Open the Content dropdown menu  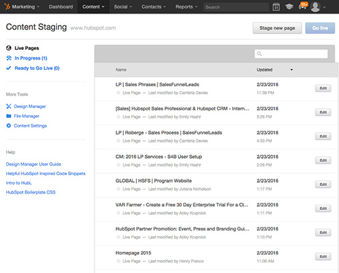coord(93,7)
